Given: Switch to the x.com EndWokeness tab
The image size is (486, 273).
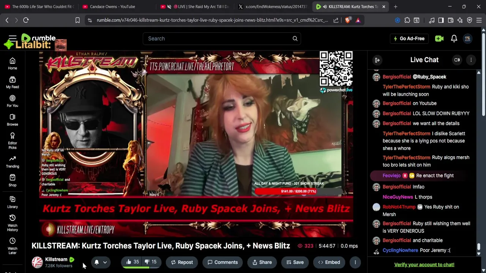Looking at the screenshot, I should [273, 6].
